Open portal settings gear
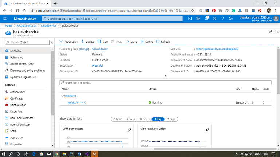Screen dimensions: 280x157 coord(214,19)
